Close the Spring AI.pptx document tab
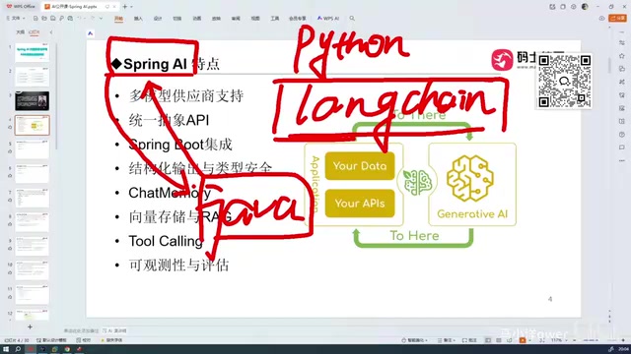Viewport: 631px width, 354px height. click(114, 7)
